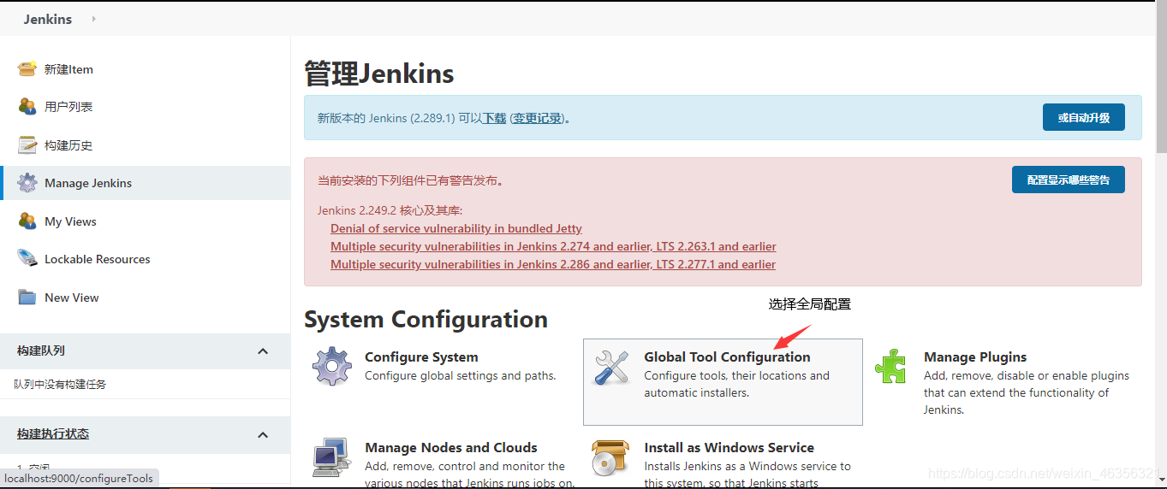Open the 构建历史 sidebar entry
The height and width of the screenshot is (489, 1167).
[68, 145]
